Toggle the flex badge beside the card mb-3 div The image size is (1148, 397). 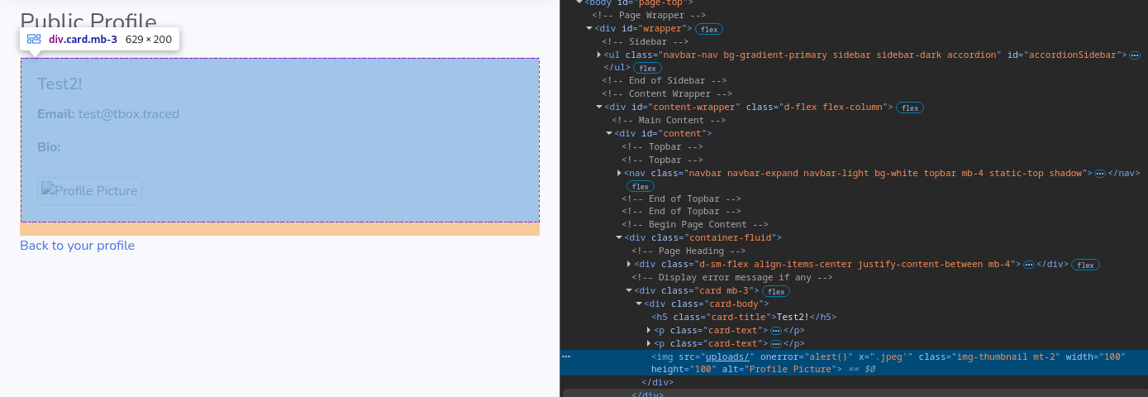(x=775, y=291)
